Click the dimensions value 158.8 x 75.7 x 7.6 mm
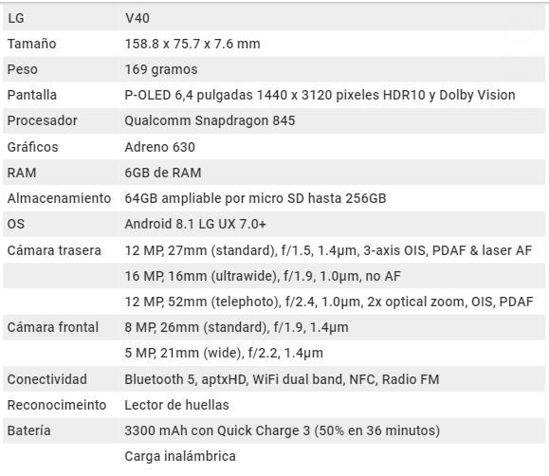 192,44
